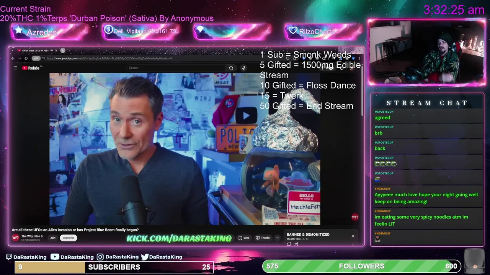Click the Join button under the video
Viewport: 490px width, 275px height.
(53, 238)
